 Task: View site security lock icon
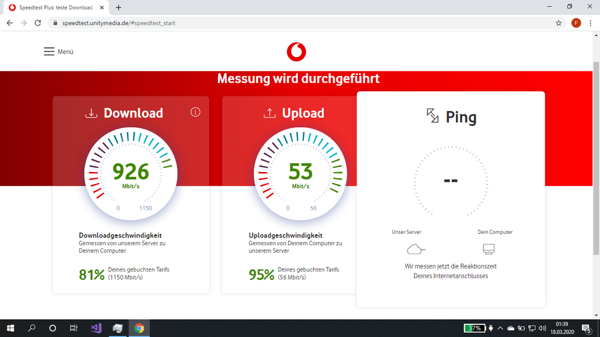tap(55, 23)
